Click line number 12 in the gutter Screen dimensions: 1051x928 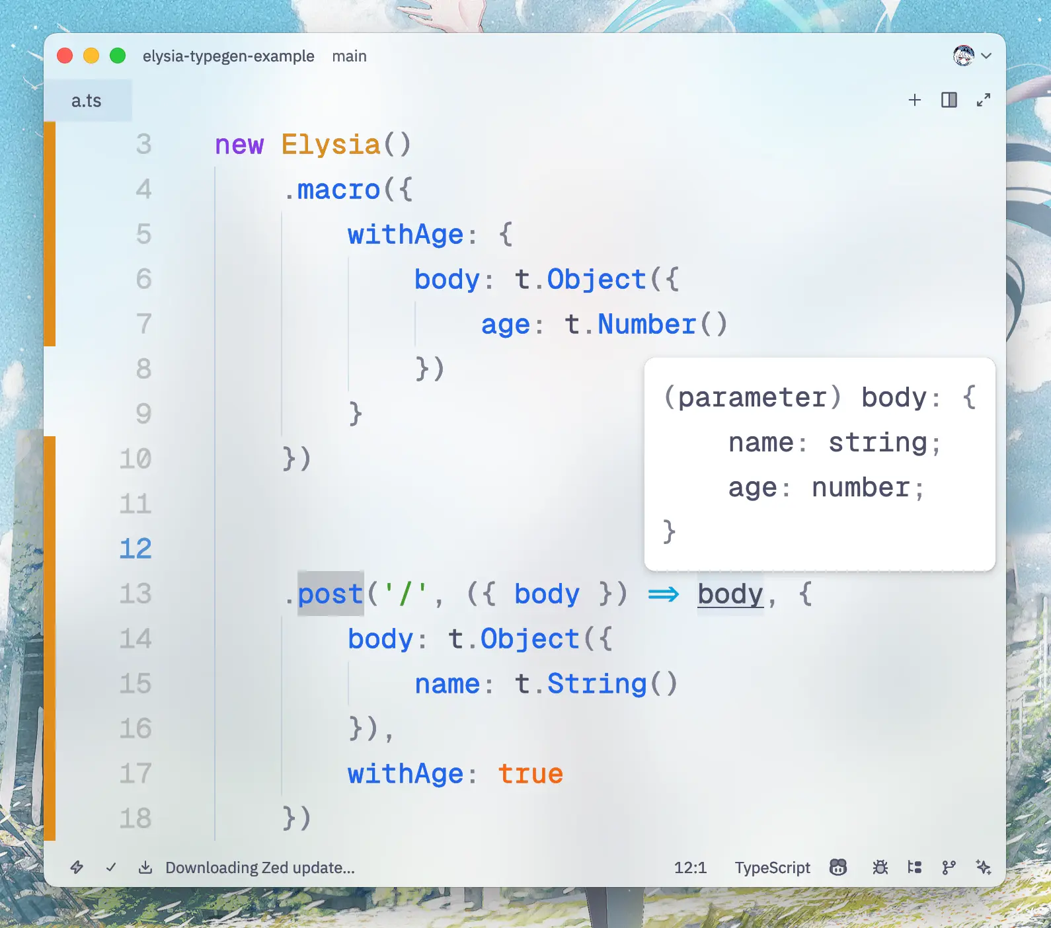pos(136,549)
